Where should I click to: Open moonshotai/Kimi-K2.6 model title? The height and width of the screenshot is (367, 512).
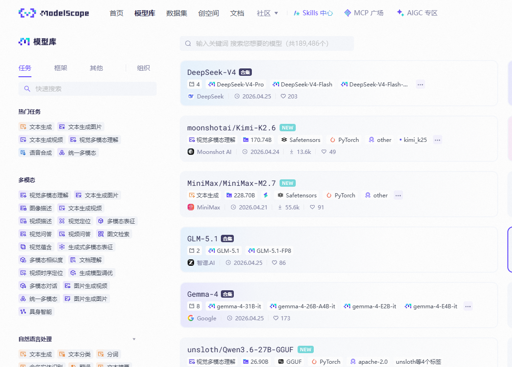click(231, 128)
